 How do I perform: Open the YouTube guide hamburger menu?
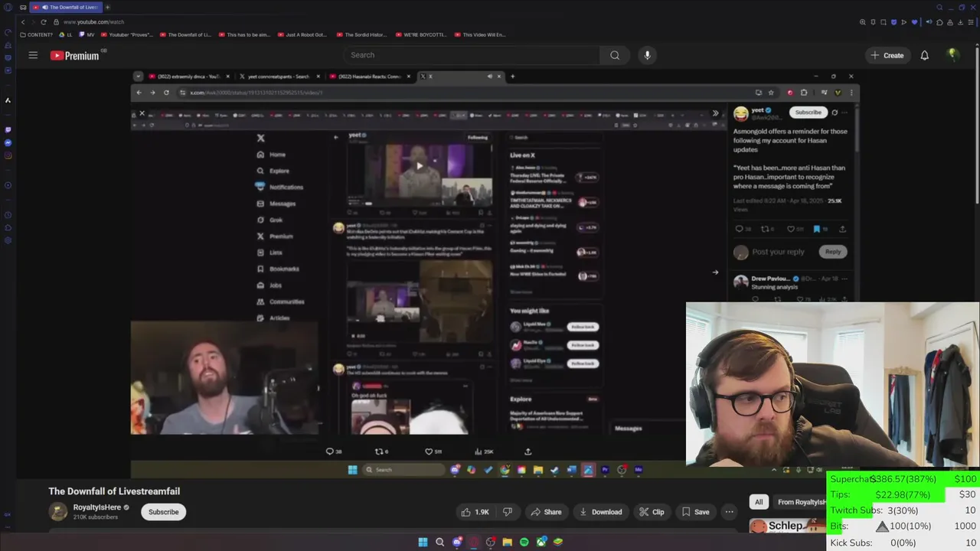33,55
